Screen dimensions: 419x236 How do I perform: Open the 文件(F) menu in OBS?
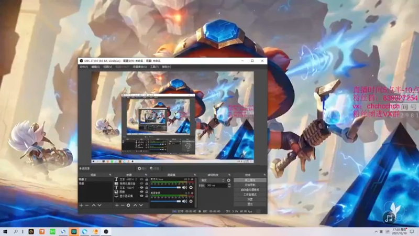click(84, 67)
